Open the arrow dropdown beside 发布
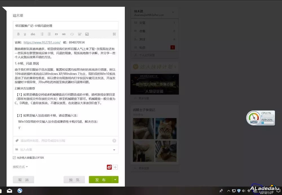The width and height of the screenshot is (282, 195). click(x=115, y=179)
